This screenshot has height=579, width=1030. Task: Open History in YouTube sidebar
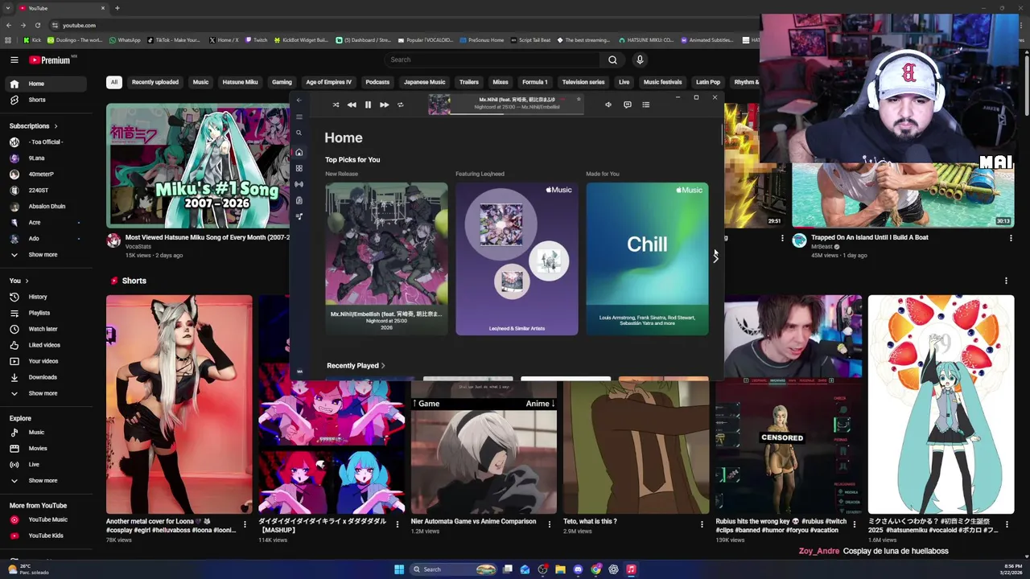point(47,297)
